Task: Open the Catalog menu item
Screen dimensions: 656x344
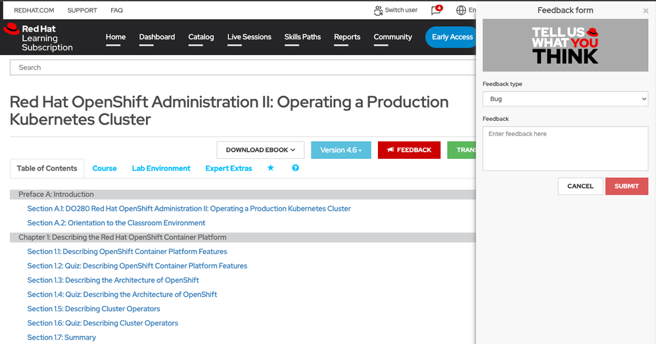Action: click(201, 37)
